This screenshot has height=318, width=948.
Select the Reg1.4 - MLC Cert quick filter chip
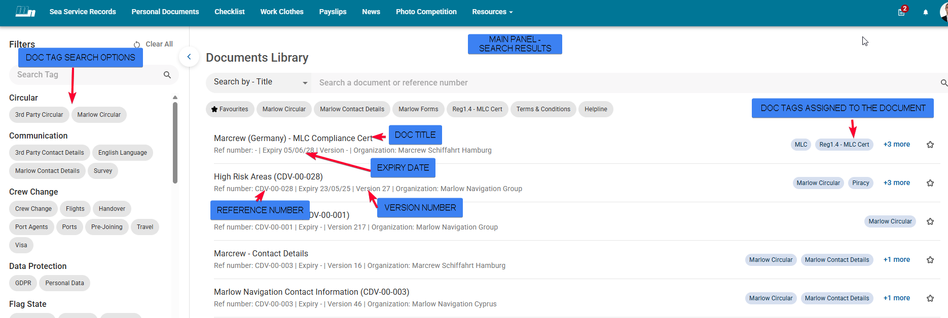pyautogui.click(x=477, y=109)
